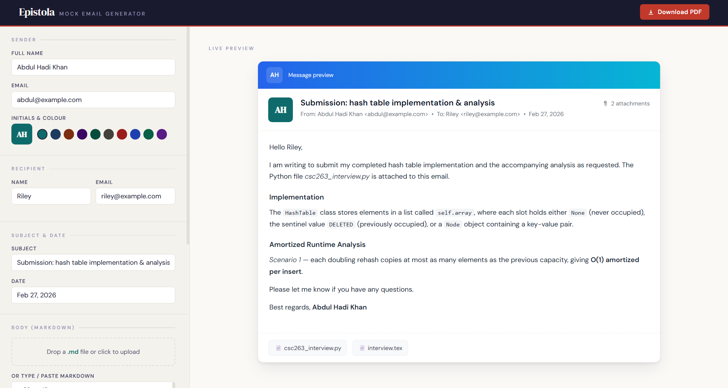Expand the SENDER section header
728x388 pixels.
[24, 39]
